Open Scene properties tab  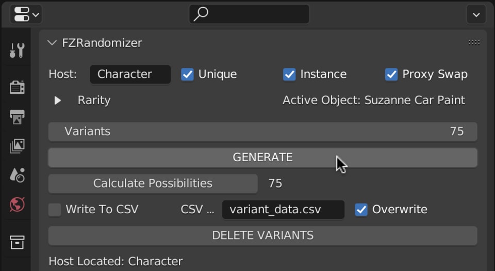point(17,175)
